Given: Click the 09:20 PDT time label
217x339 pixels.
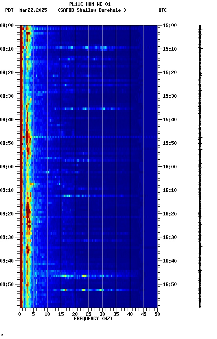Looking at the screenshot, I should coord(7,214).
